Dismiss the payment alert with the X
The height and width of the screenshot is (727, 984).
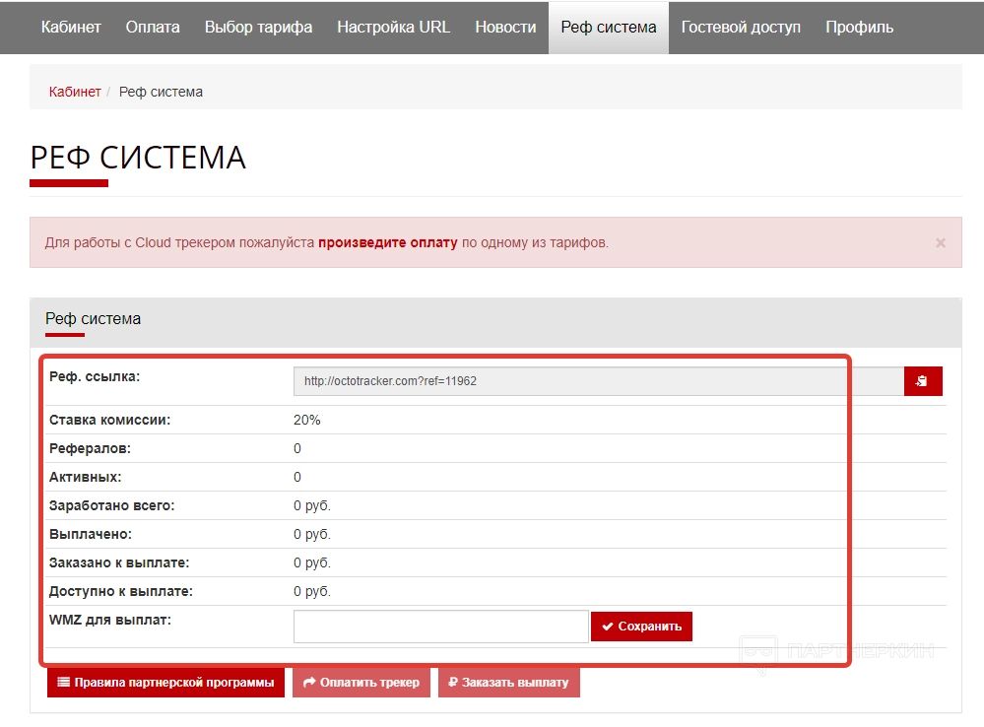(x=940, y=243)
